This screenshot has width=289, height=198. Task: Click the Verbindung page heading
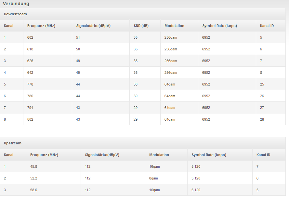[16, 4]
